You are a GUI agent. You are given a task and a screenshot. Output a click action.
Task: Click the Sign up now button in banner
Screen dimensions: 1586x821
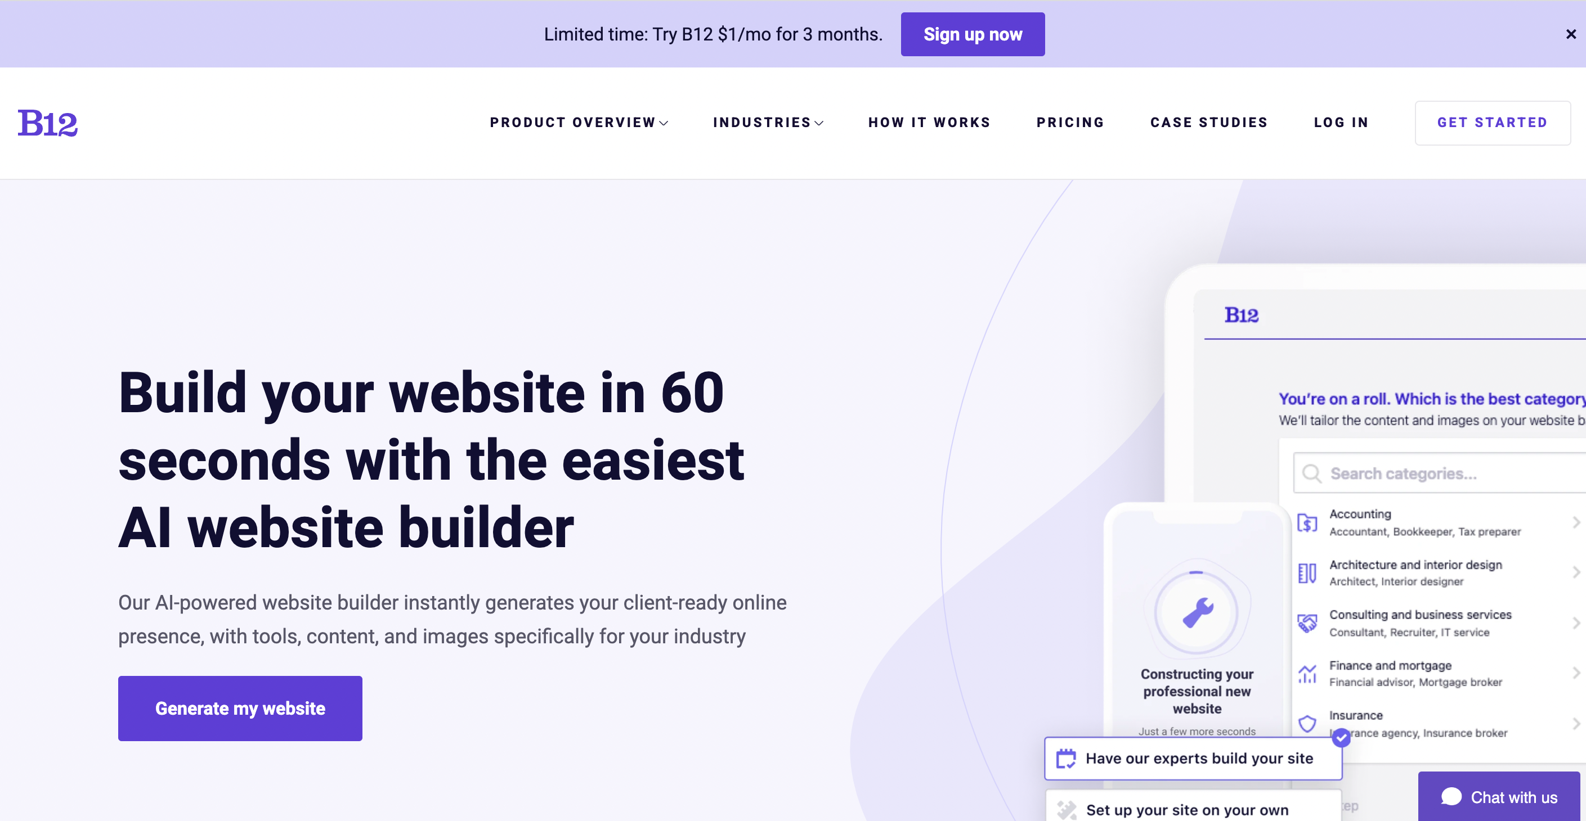click(973, 34)
